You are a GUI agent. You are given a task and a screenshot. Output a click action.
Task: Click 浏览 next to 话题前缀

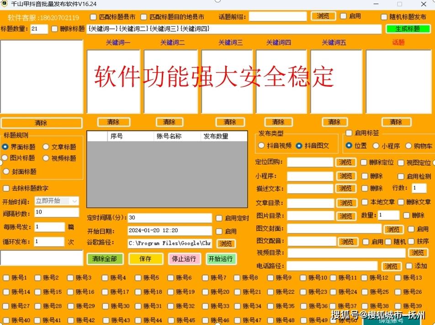pos(323,16)
